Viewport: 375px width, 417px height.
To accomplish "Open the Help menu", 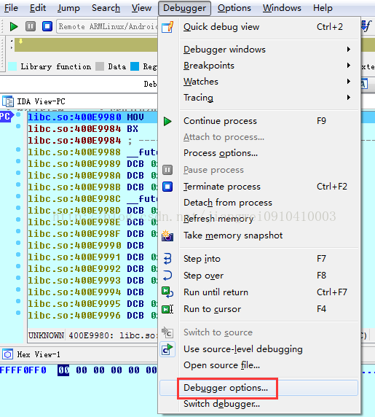I will (323, 8).
